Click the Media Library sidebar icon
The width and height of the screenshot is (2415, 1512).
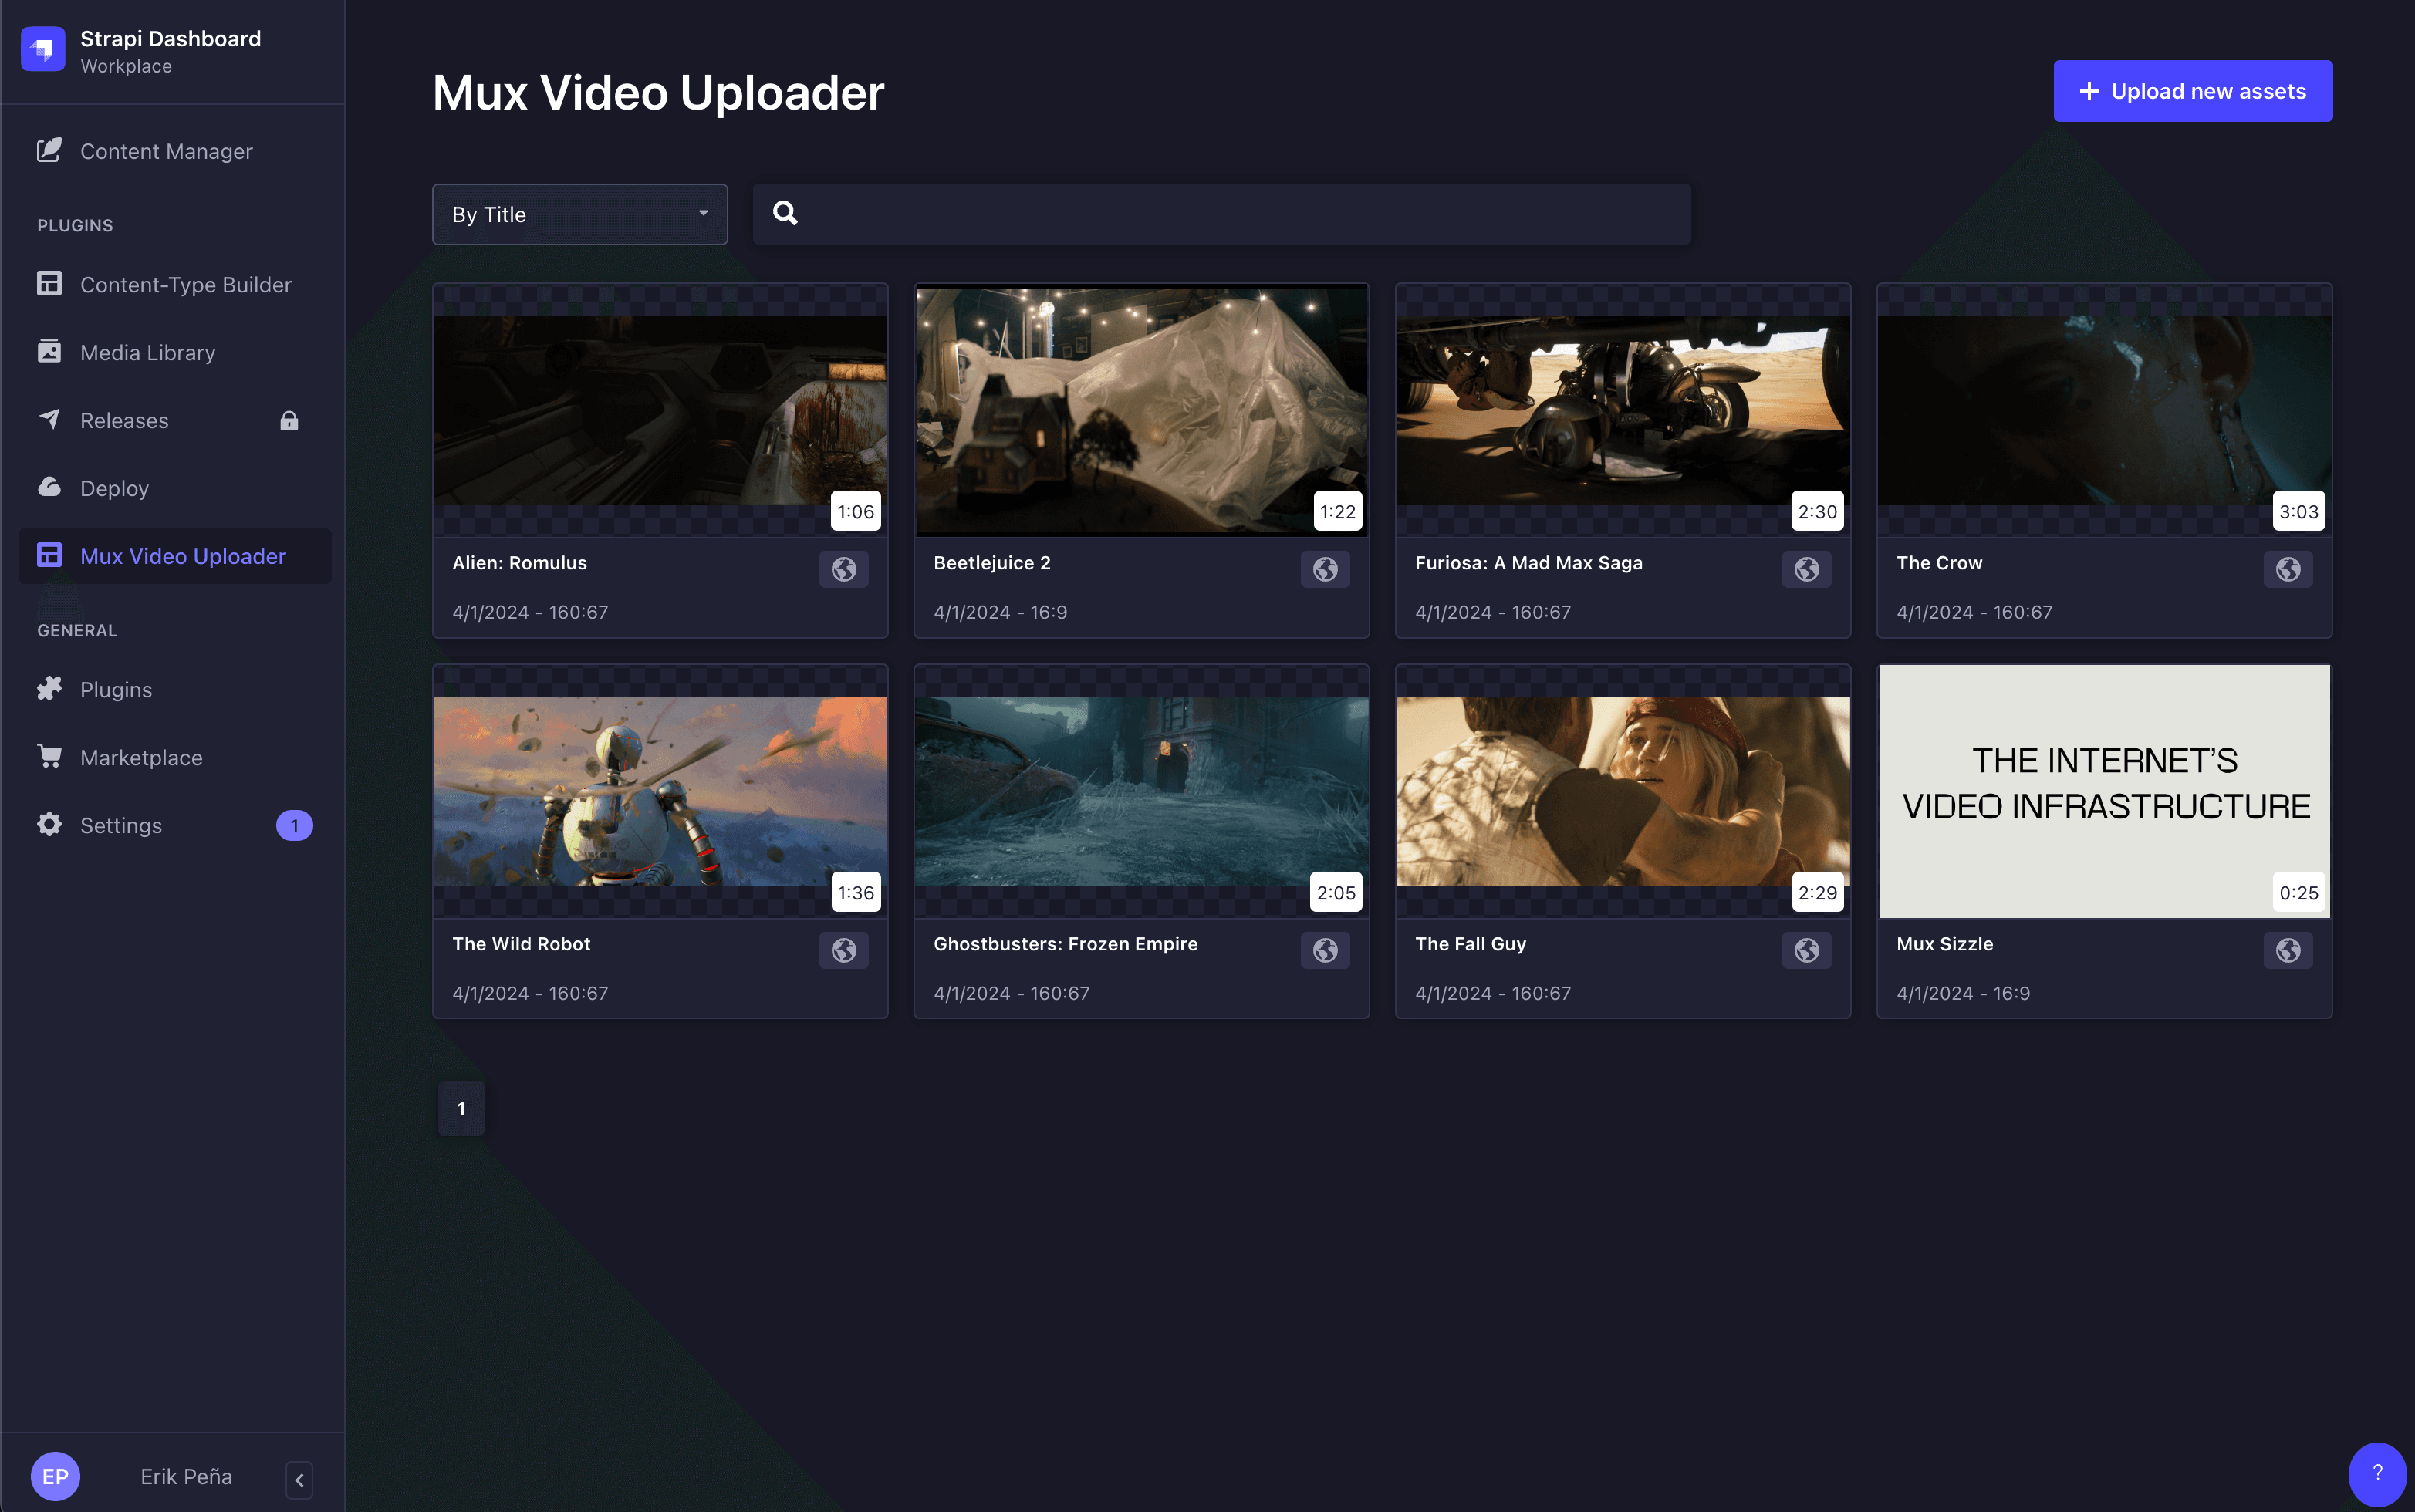coord(49,352)
